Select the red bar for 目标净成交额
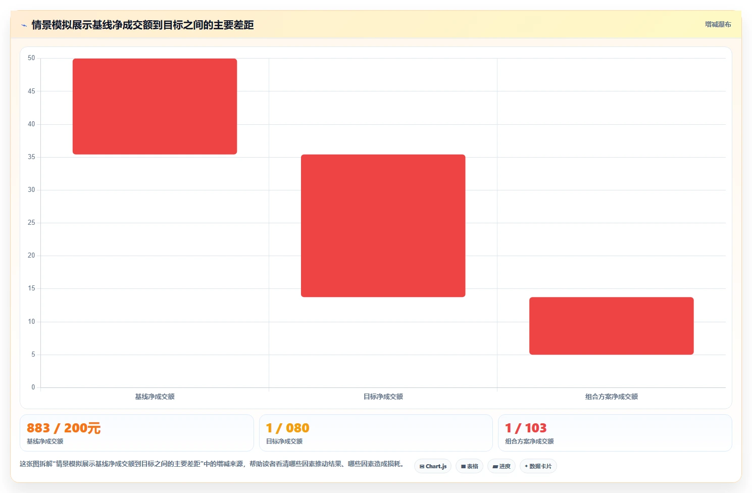This screenshot has width=752, height=493. coord(383,226)
